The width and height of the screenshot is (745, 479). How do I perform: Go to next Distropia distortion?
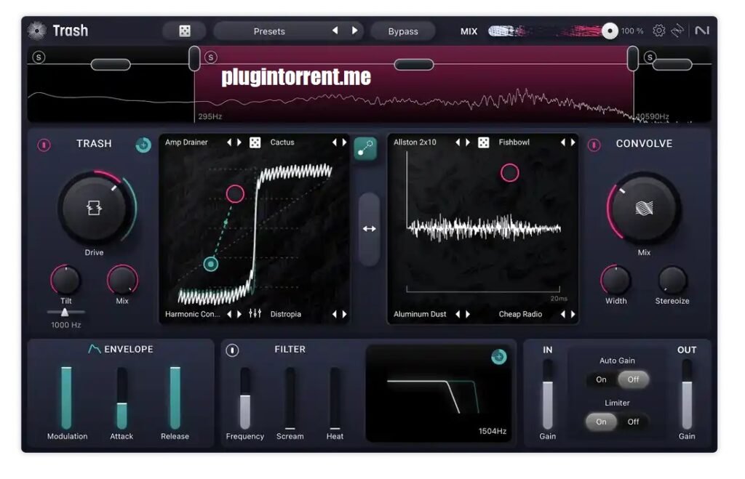click(344, 314)
